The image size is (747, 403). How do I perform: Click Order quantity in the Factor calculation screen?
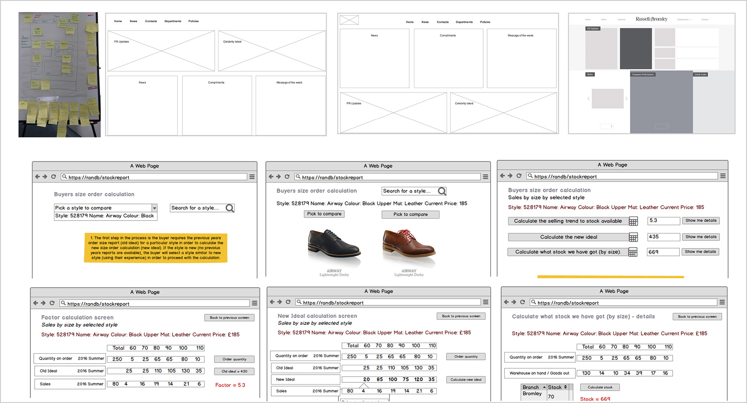coord(234,359)
